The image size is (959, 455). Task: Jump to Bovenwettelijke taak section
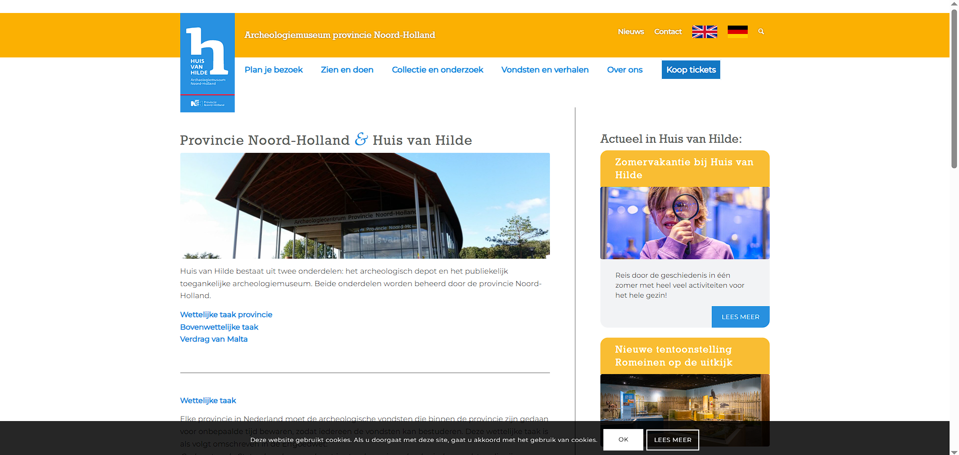click(219, 327)
